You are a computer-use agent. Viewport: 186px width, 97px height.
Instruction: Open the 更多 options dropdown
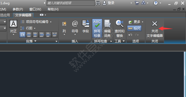click(x=136, y=22)
